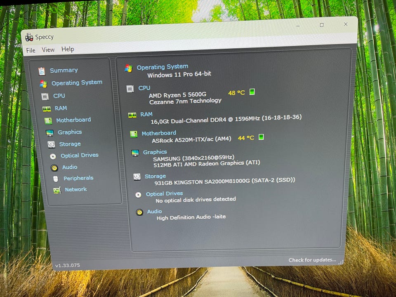396x297 pixels.
Task: Open Audio section from sidebar
Action: pyautogui.click(x=70, y=167)
